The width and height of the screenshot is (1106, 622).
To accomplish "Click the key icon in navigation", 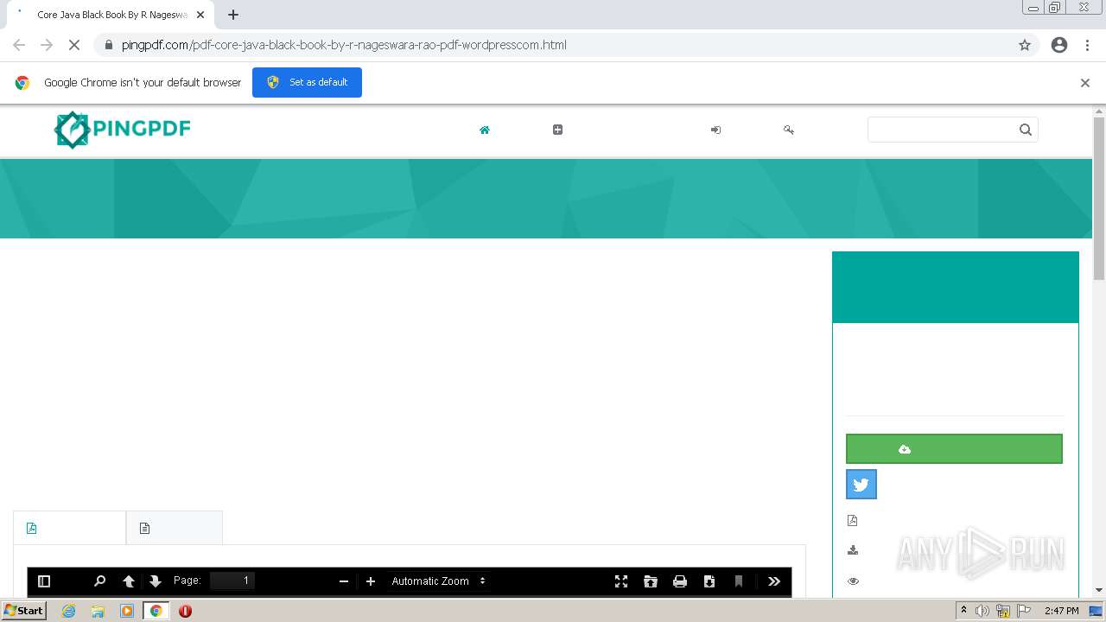I will [x=789, y=130].
